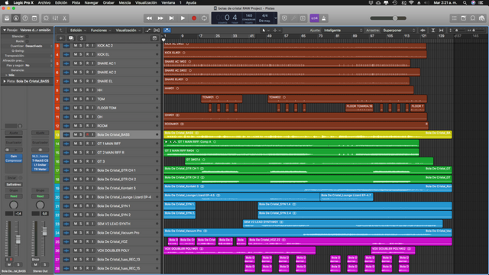Screen dimensions: 489x275
Task: Toggle the blue Catch playhead button
Action: [x=167, y=31]
